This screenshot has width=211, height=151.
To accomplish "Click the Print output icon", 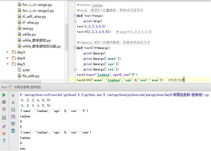I will pyautogui.click(x=13, y=124).
